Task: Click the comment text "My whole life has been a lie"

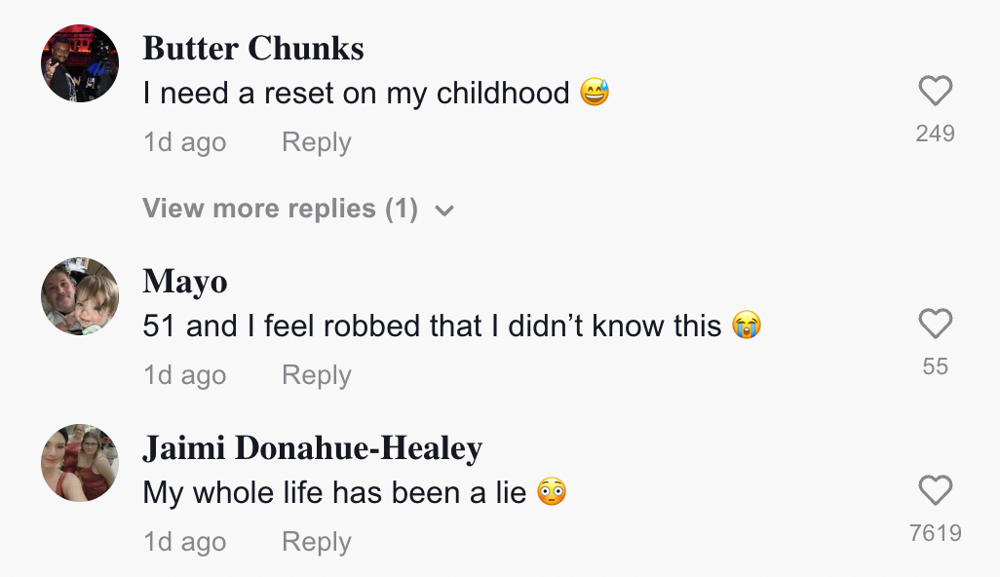Action: pyautogui.click(x=334, y=493)
